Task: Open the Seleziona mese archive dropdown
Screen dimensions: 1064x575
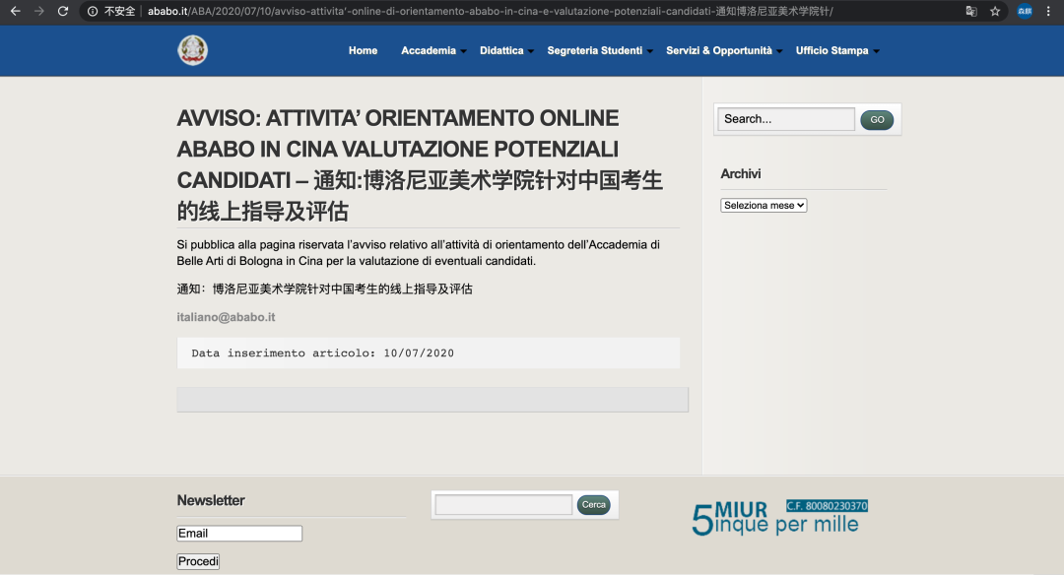Action: [764, 206]
